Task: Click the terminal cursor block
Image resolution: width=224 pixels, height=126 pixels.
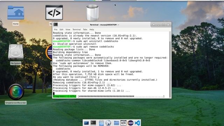Action: 54,93
